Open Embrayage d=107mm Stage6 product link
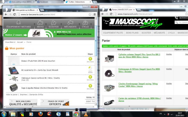 coord(139,70)
